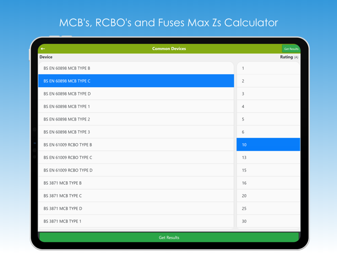Select BS 3871 MCB TYPE D
The image size is (337, 253).
(136, 209)
